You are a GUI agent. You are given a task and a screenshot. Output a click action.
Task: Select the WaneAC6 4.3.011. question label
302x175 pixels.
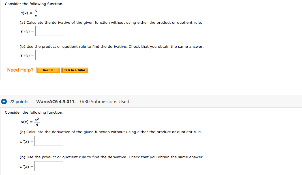click(56, 101)
